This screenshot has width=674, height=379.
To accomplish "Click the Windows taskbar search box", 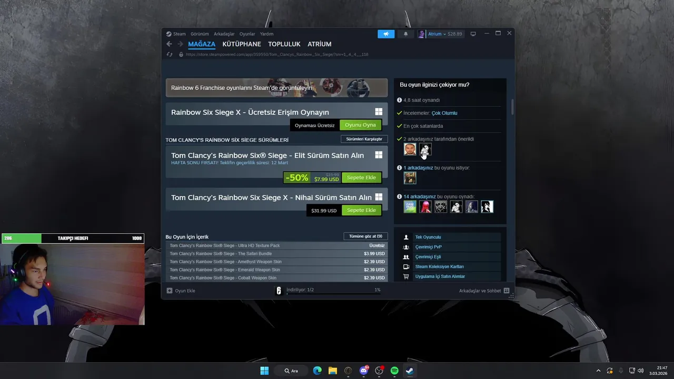I will [x=291, y=371].
